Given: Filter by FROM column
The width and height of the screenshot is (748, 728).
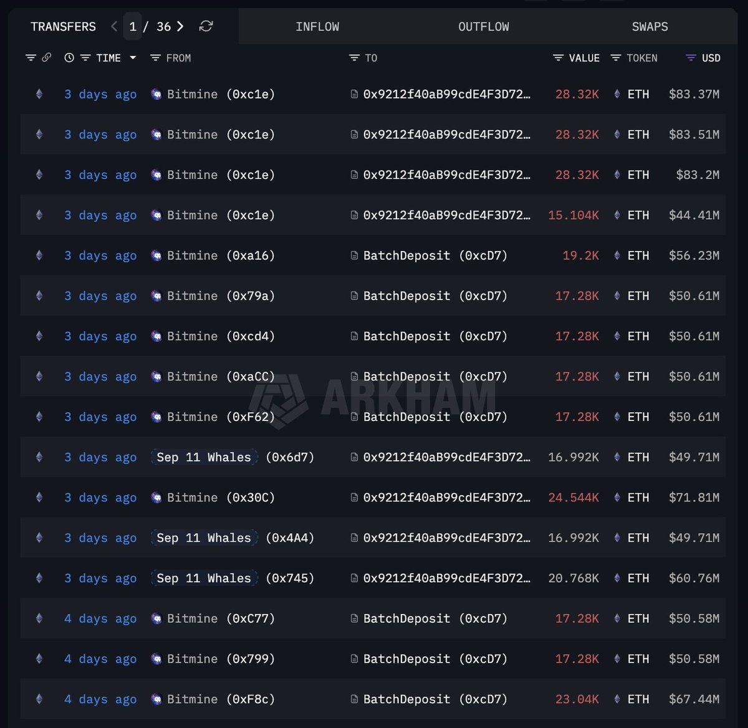Looking at the screenshot, I should click(x=156, y=57).
